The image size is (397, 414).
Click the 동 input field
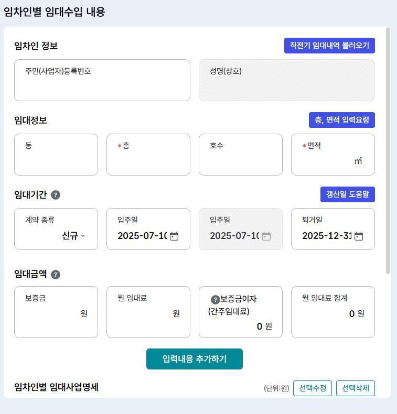click(56, 161)
